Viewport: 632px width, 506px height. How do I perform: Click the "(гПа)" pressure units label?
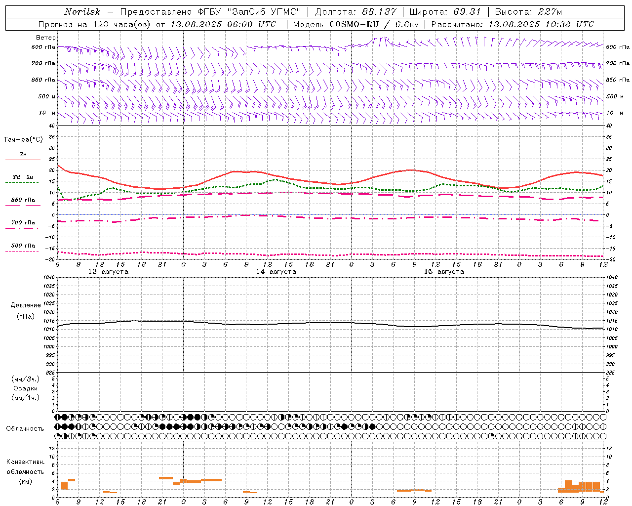[x=26, y=317]
